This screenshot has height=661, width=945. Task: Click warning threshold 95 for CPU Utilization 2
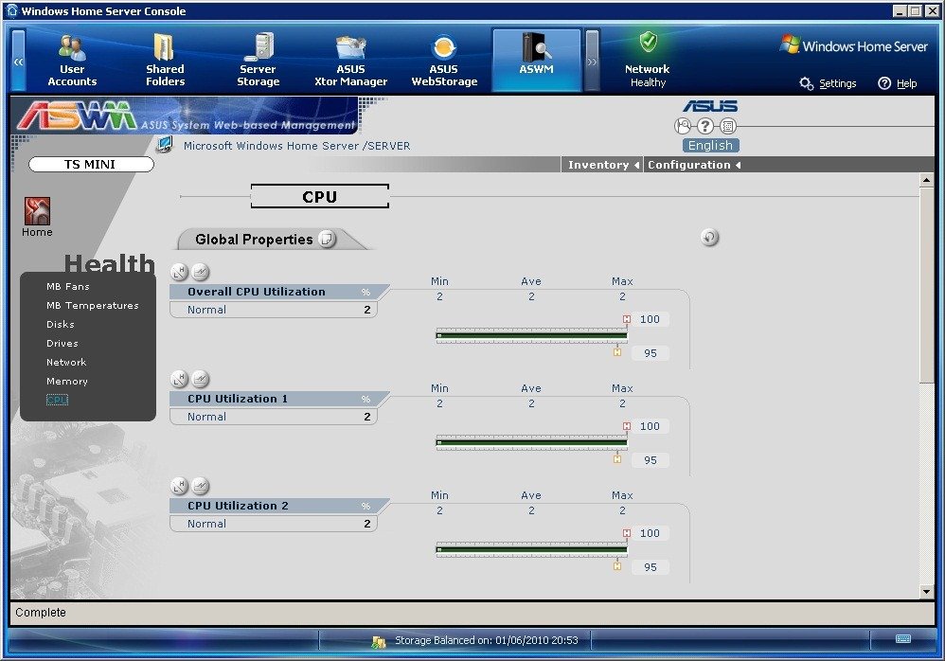tap(651, 567)
